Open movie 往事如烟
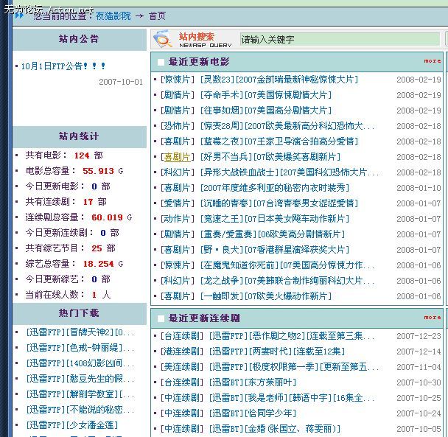The width and height of the screenshot is (448, 437). (x=266, y=111)
